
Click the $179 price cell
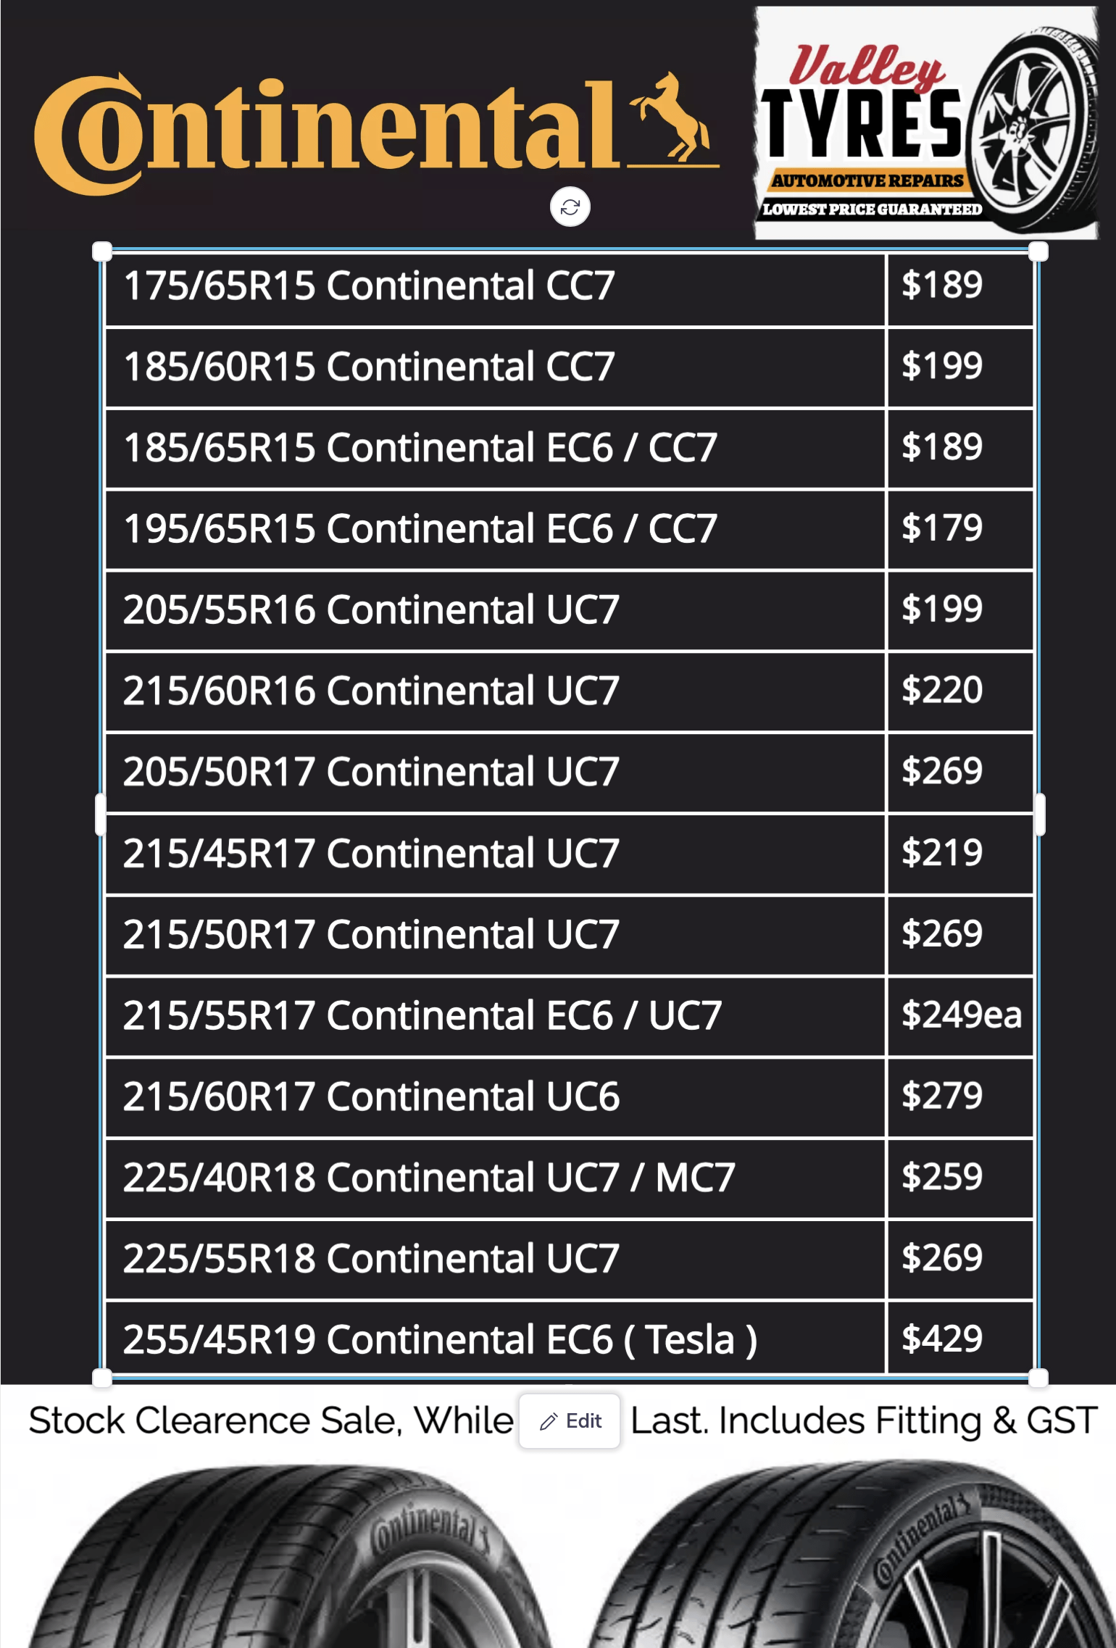coord(960,528)
